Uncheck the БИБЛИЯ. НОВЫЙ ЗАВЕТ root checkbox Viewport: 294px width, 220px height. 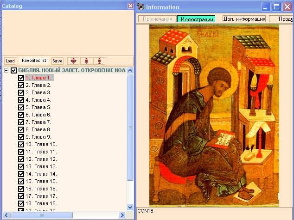pos(13,70)
